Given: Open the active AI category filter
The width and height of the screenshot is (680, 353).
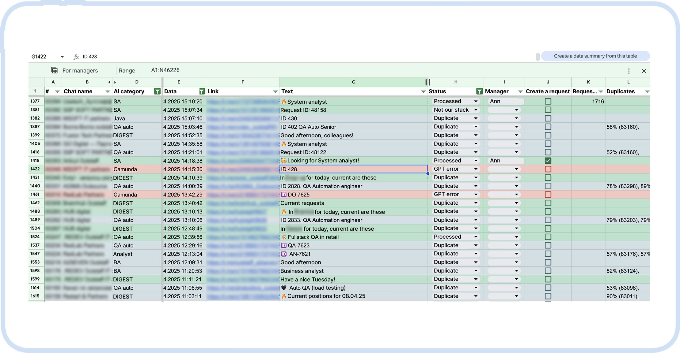Looking at the screenshot, I should pos(157,91).
